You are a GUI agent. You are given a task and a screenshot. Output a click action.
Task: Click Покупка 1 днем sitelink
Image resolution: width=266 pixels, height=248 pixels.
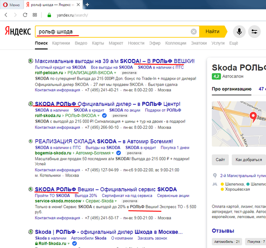175,147
